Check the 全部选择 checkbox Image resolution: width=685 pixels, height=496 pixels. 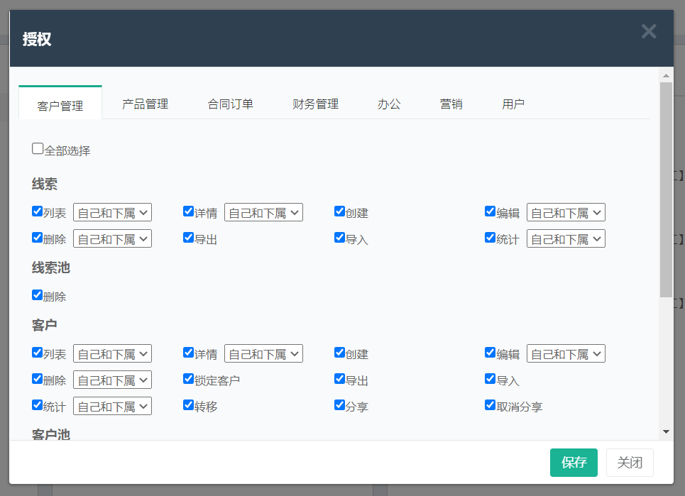38,148
